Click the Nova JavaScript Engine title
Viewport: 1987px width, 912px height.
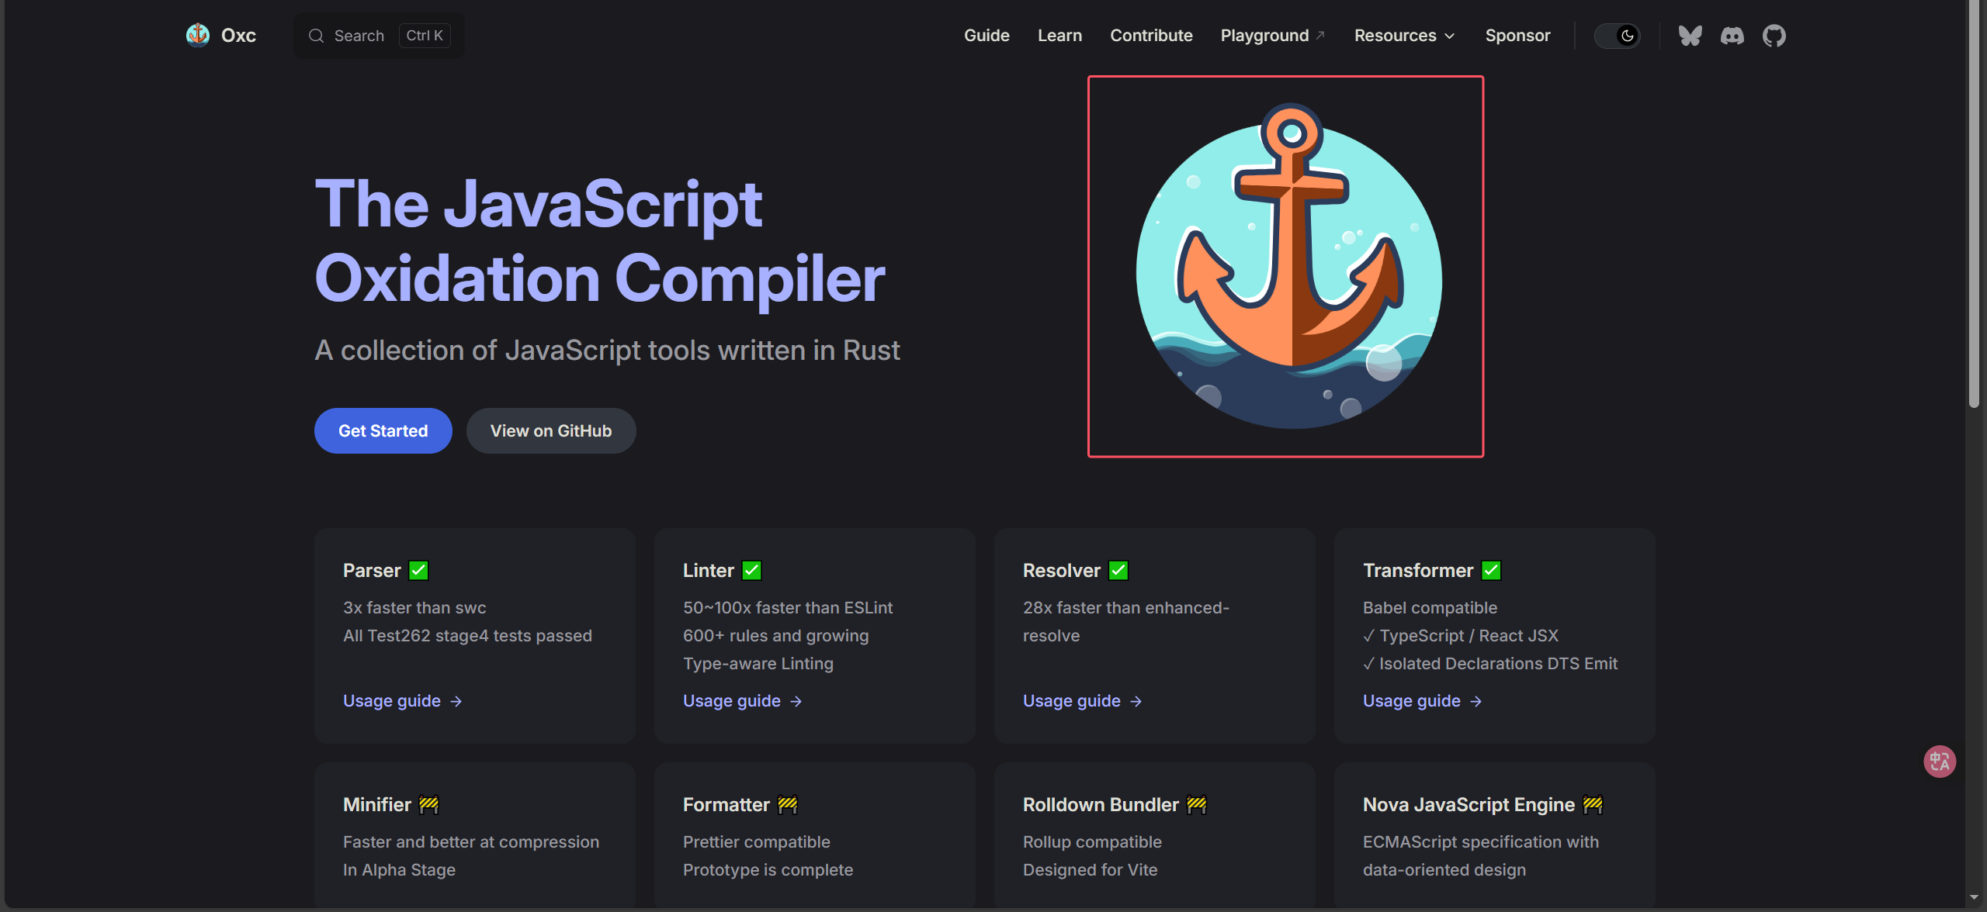1469,804
